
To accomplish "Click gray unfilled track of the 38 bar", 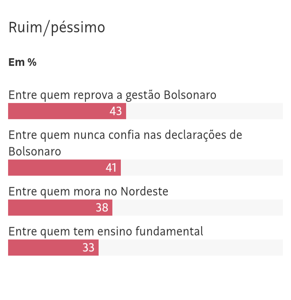I will (x=198, y=208).
